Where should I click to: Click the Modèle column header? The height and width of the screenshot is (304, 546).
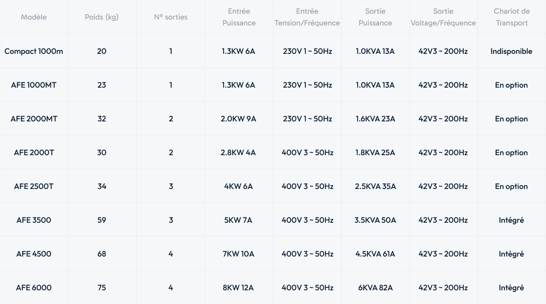pyautogui.click(x=34, y=17)
